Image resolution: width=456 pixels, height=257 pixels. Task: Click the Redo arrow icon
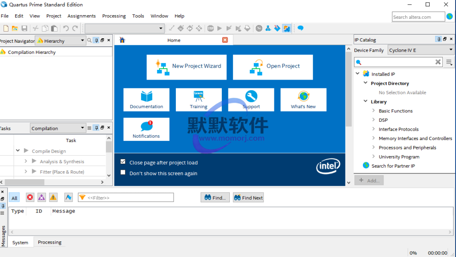coord(75,28)
